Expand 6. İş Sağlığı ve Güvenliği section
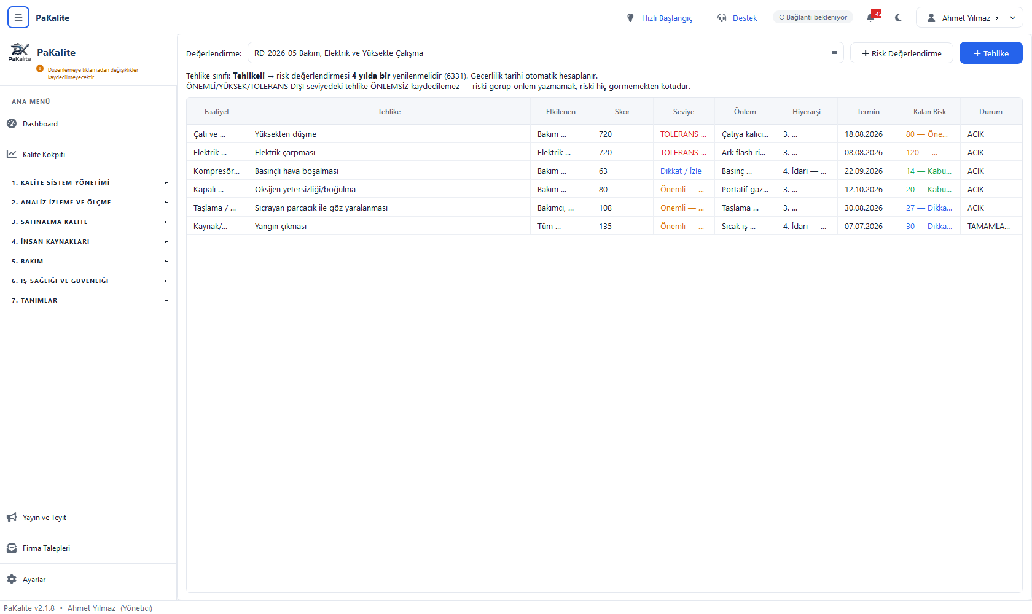Viewport: 1032px width, 614px height. 88,281
